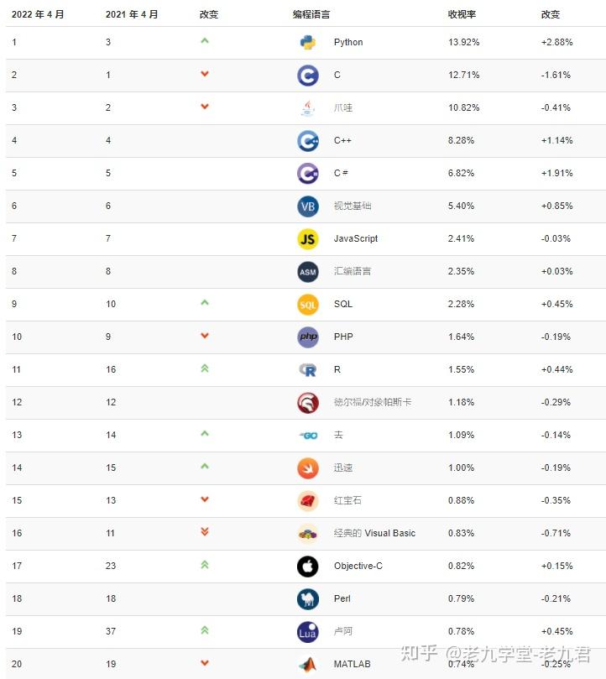606x679 pixels.
Task: Click the red down arrow for PHP
Action: (205, 336)
